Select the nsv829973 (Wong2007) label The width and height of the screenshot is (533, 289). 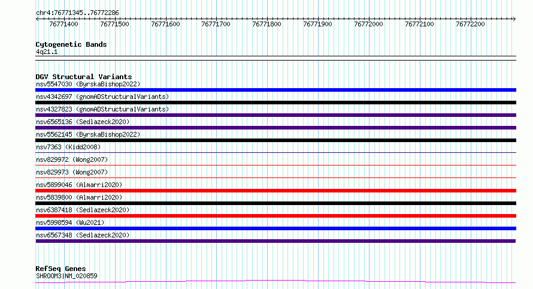point(72,172)
